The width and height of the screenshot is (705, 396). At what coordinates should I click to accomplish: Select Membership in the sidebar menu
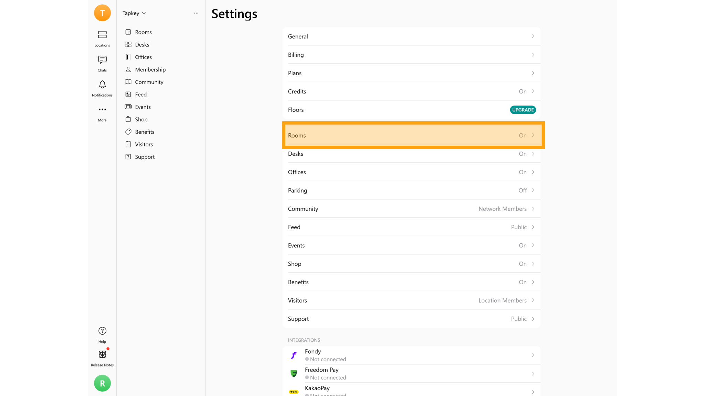[x=150, y=69]
